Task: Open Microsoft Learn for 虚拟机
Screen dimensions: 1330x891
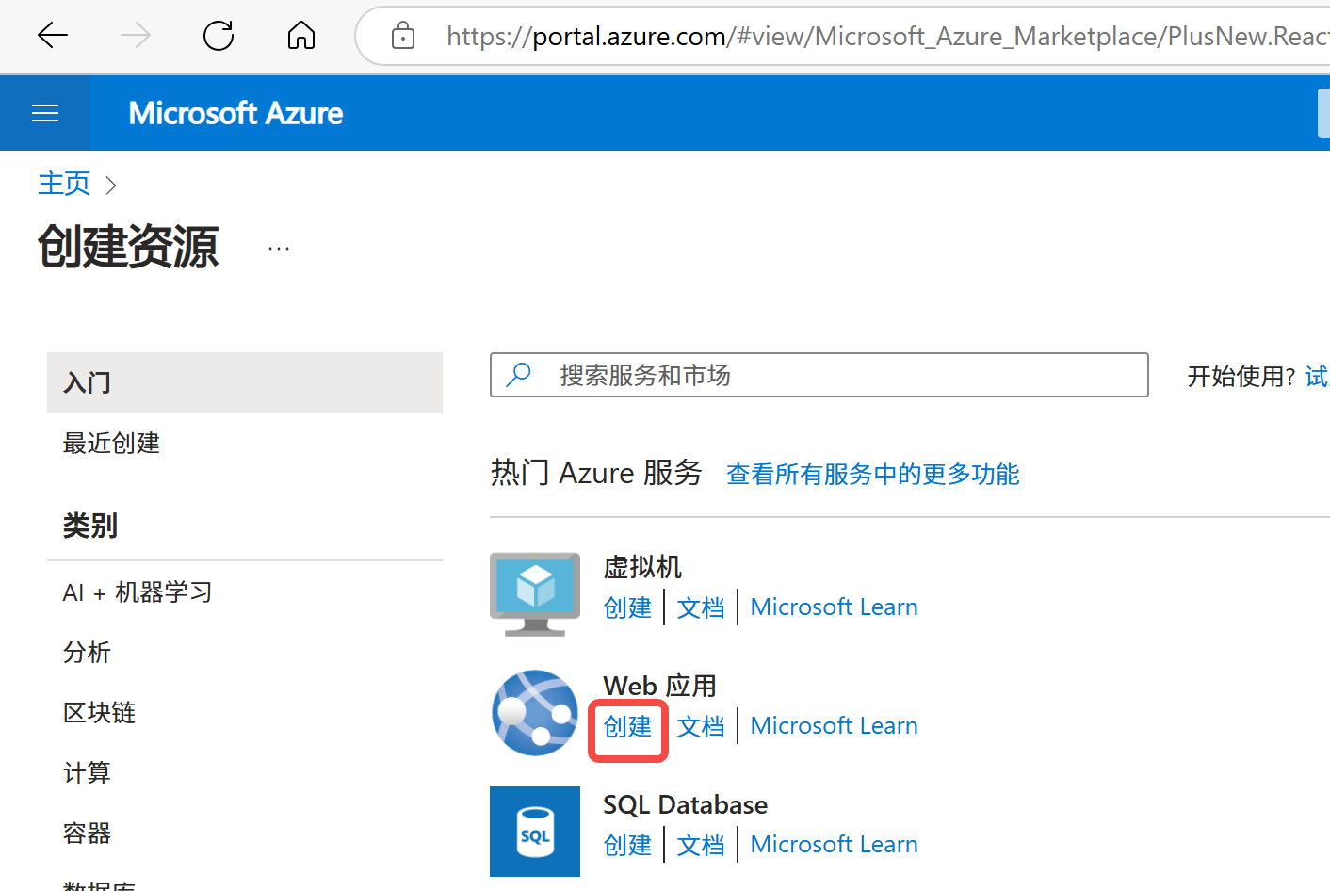Action: pyautogui.click(x=834, y=607)
